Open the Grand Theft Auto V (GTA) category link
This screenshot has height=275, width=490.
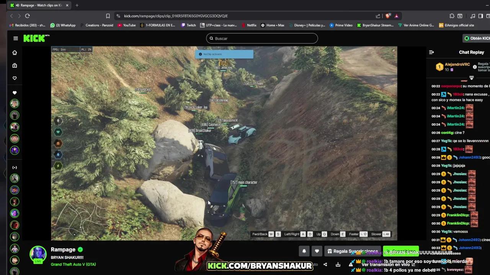pos(73,264)
